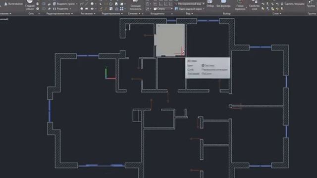Image resolution: width=317 pixels, height=178 pixels.
Task: Open the UCS combo box in Координаты panel
Action: 163,9
